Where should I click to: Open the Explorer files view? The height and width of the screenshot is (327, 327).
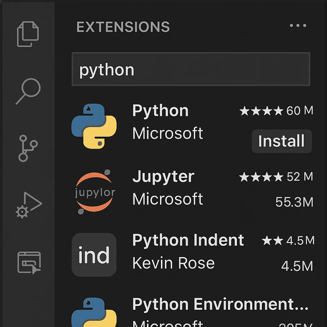[x=28, y=34]
